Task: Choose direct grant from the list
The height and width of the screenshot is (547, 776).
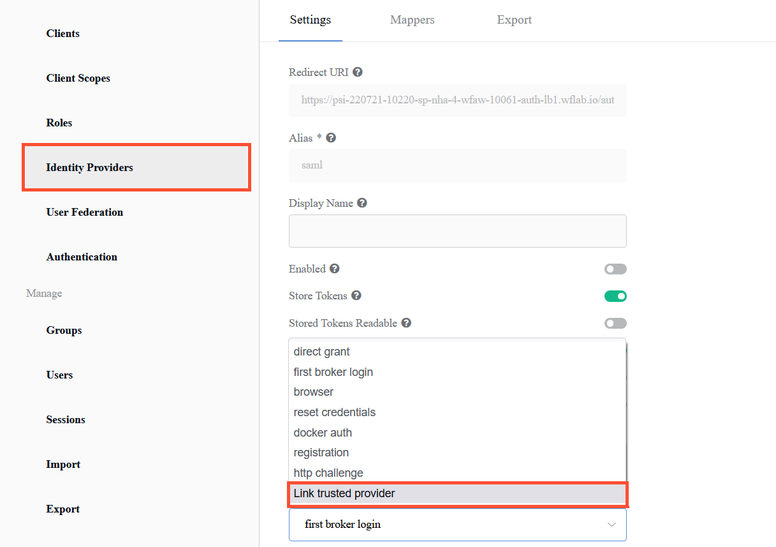Action: [x=457, y=352]
